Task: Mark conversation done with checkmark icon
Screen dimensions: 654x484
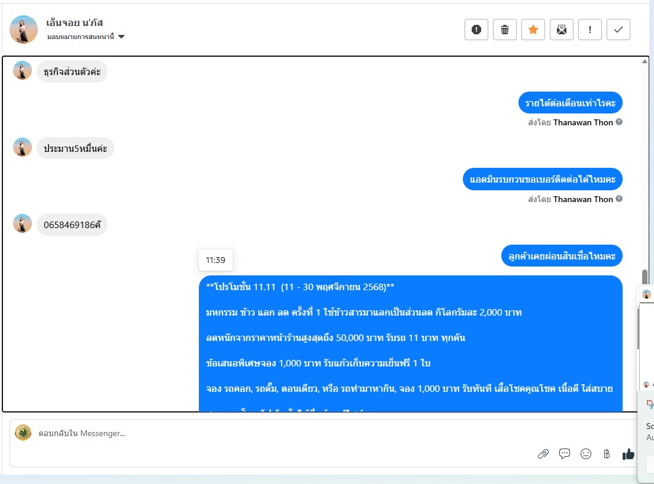Action: [618, 30]
